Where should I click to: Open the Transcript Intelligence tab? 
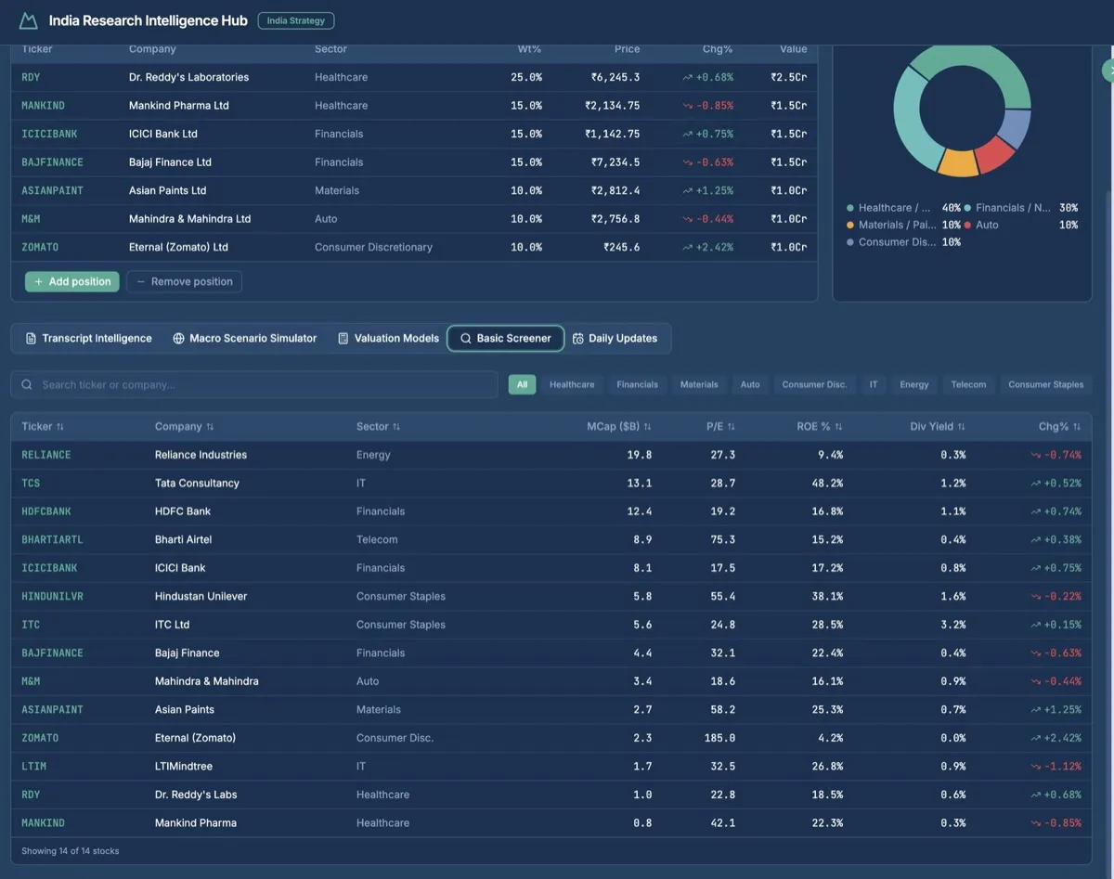point(88,339)
